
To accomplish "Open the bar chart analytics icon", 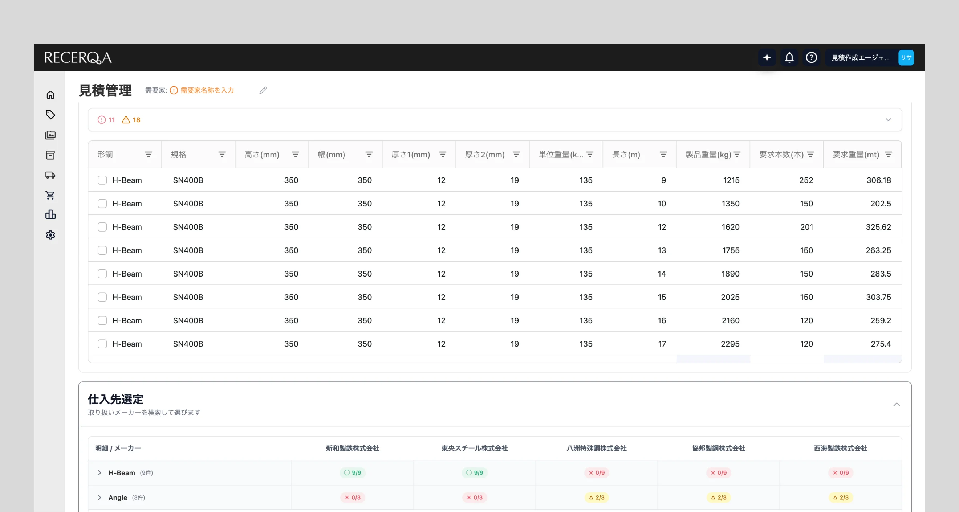I will [x=50, y=215].
